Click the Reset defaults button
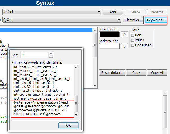 (112, 73)
